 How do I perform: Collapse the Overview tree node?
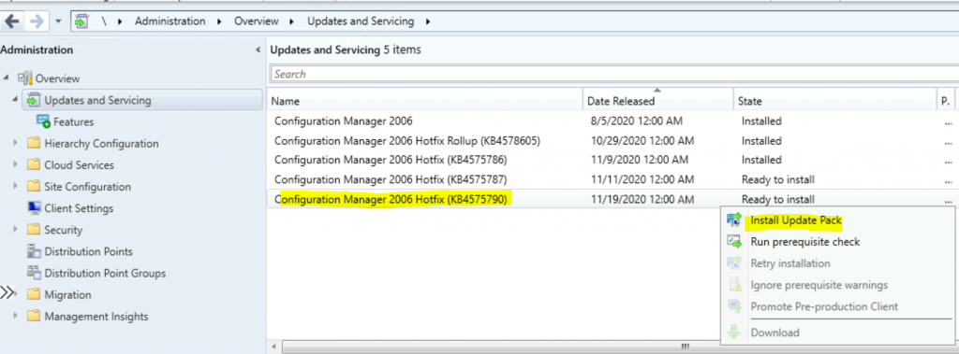pyautogui.click(x=7, y=78)
